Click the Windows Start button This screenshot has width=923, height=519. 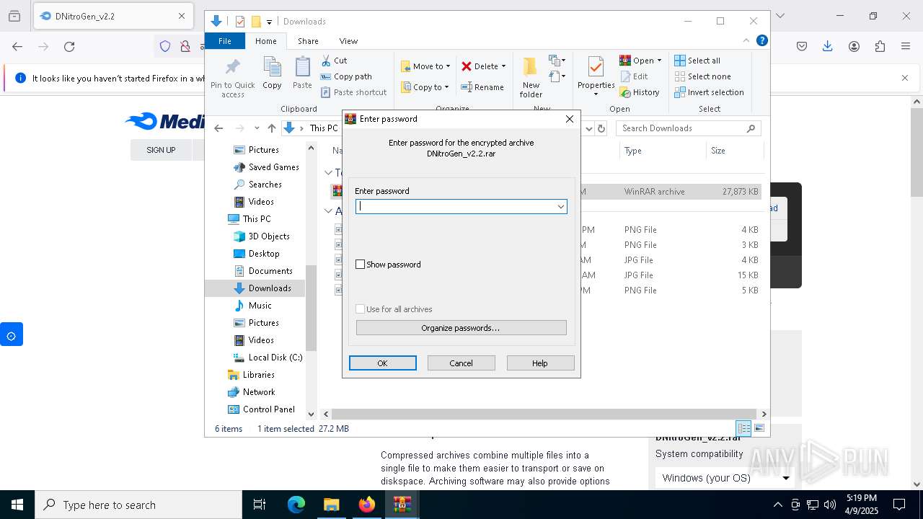click(17, 505)
